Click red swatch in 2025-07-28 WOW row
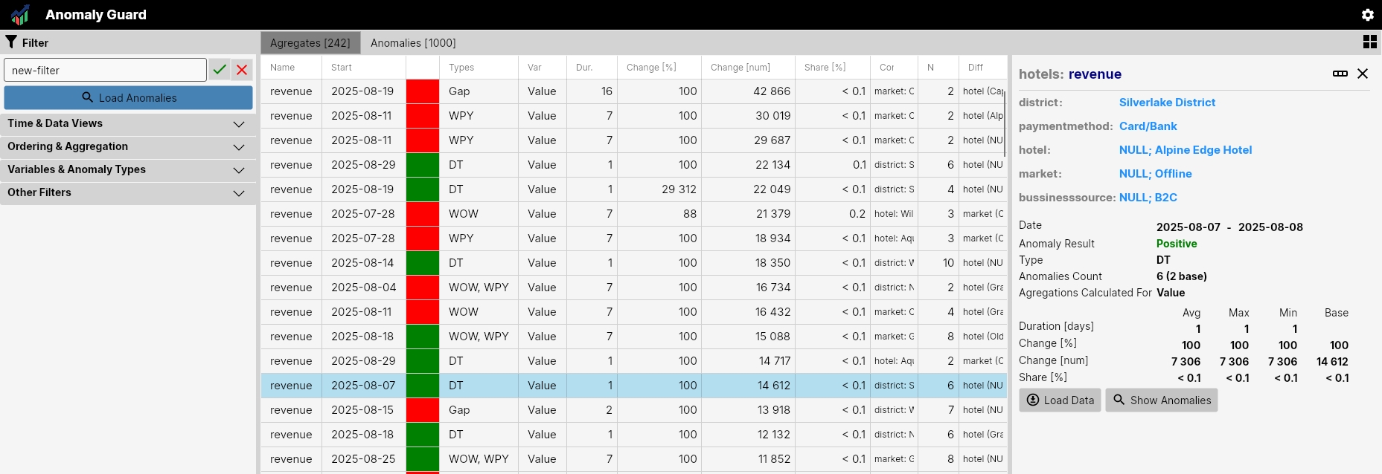1382x474 pixels. click(423, 214)
